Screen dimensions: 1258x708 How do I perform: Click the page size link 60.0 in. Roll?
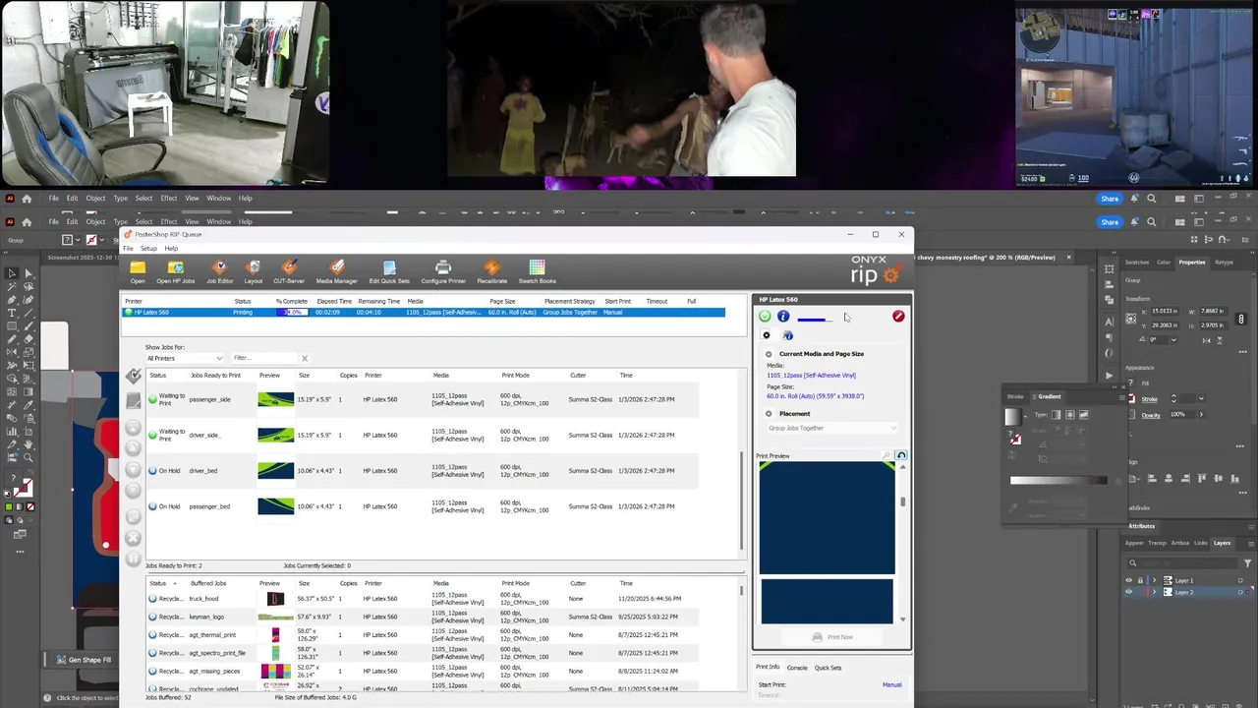tap(816, 396)
